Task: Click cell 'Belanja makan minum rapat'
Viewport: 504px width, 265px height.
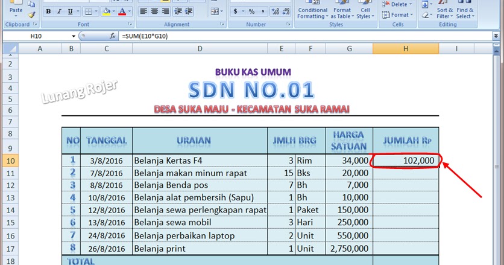Action: [200, 173]
